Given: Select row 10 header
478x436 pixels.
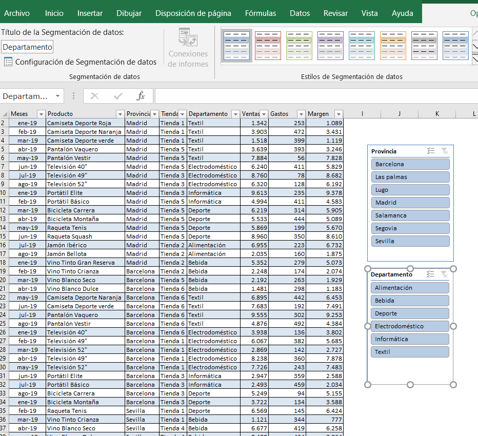Looking at the screenshot, I should [4, 193].
